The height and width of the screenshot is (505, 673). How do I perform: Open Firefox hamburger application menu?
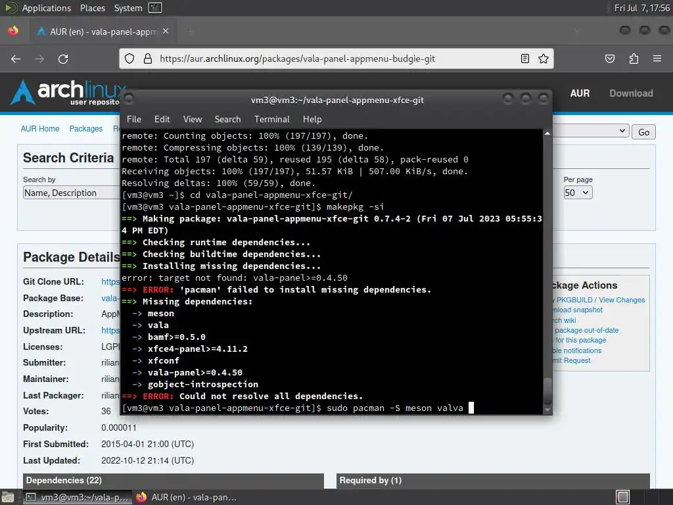(x=657, y=59)
